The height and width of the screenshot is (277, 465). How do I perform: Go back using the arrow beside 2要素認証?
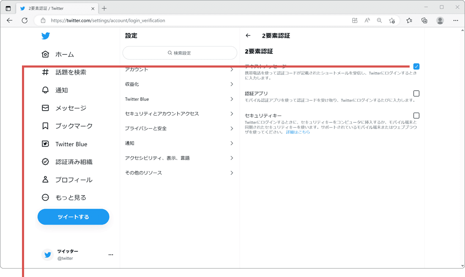pos(248,35)
